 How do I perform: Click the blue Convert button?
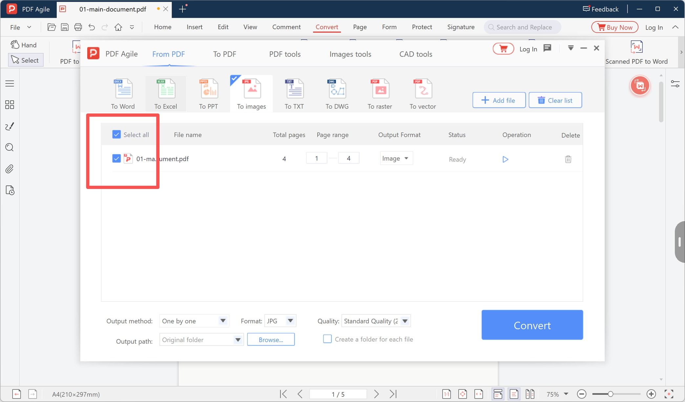pyautogui.click(x=532, y=325)
